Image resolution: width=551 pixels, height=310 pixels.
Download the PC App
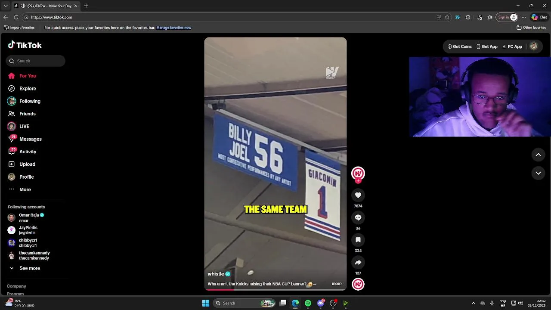pyautogui.click(x=512, y=46)
